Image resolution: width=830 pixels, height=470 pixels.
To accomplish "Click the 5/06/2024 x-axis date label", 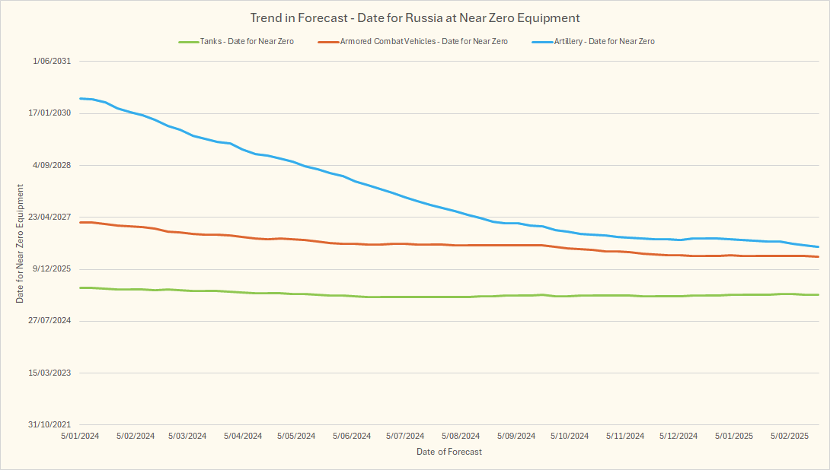I will 352,436.
